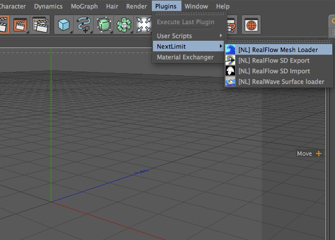Open the Hair menu

pos(112,6)
